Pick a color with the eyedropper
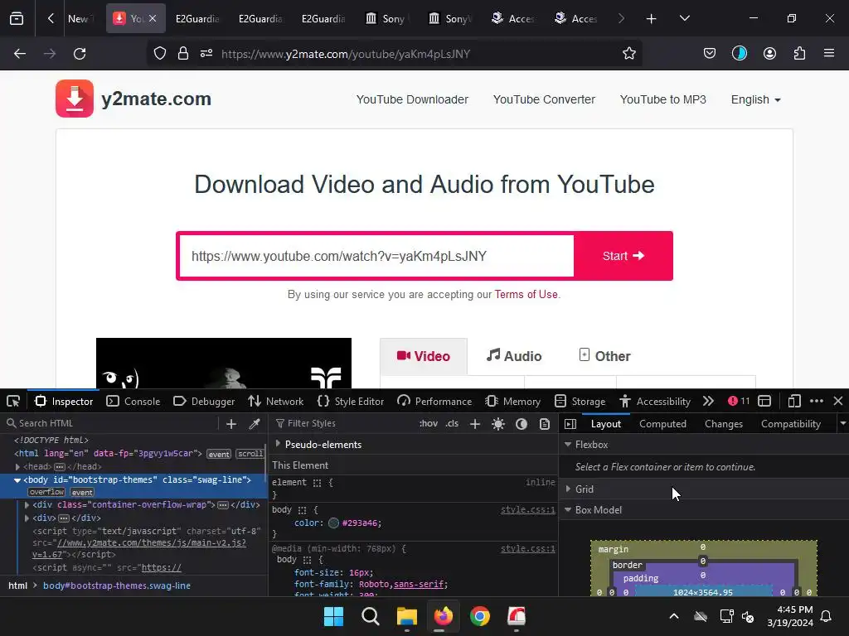This screenshot has height=636, width=849. click(x=254, y=424)
